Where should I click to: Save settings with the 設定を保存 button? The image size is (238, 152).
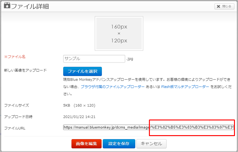pos(119,143)
